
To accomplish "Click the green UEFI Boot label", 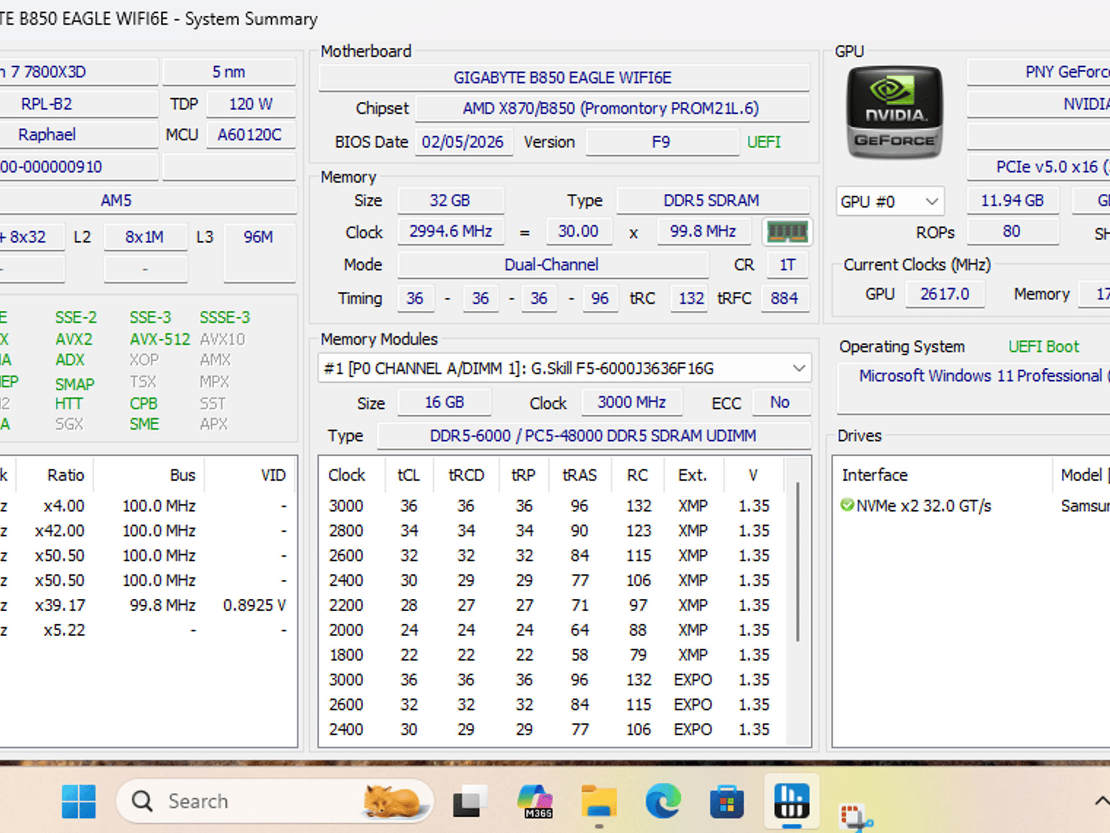I will pyautogui.click(x=1044, y=347).
